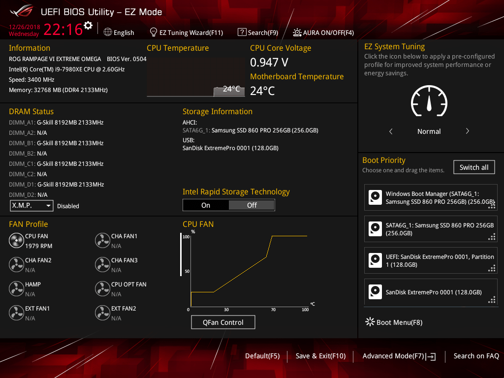Image resolution: width=504 pixels, height=378 pixels.
Task: Click the Memory: 32768 MB text
Action: pos(58,90)
